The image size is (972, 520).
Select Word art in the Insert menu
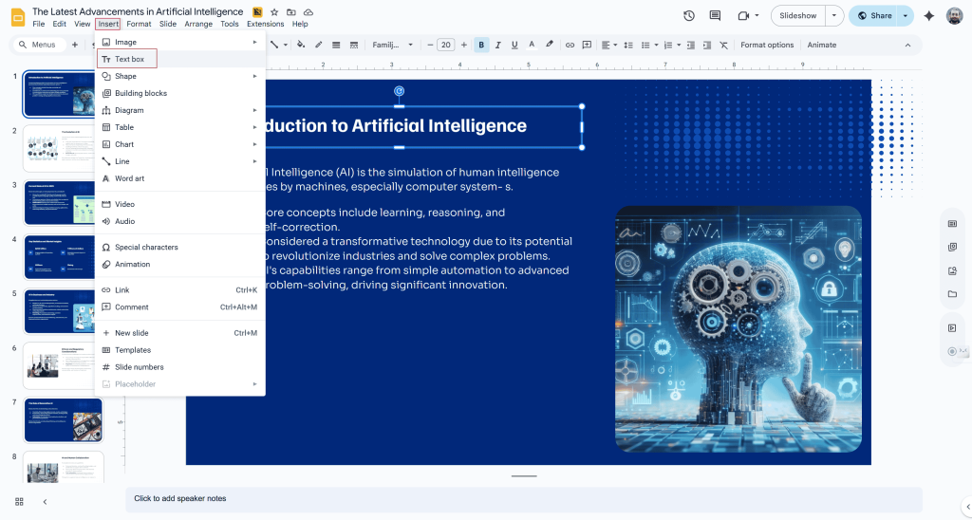coord(129,178)
